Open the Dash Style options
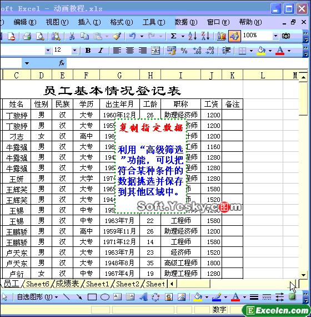This screenshot has width=311, height=317. (x=267, y=297)
